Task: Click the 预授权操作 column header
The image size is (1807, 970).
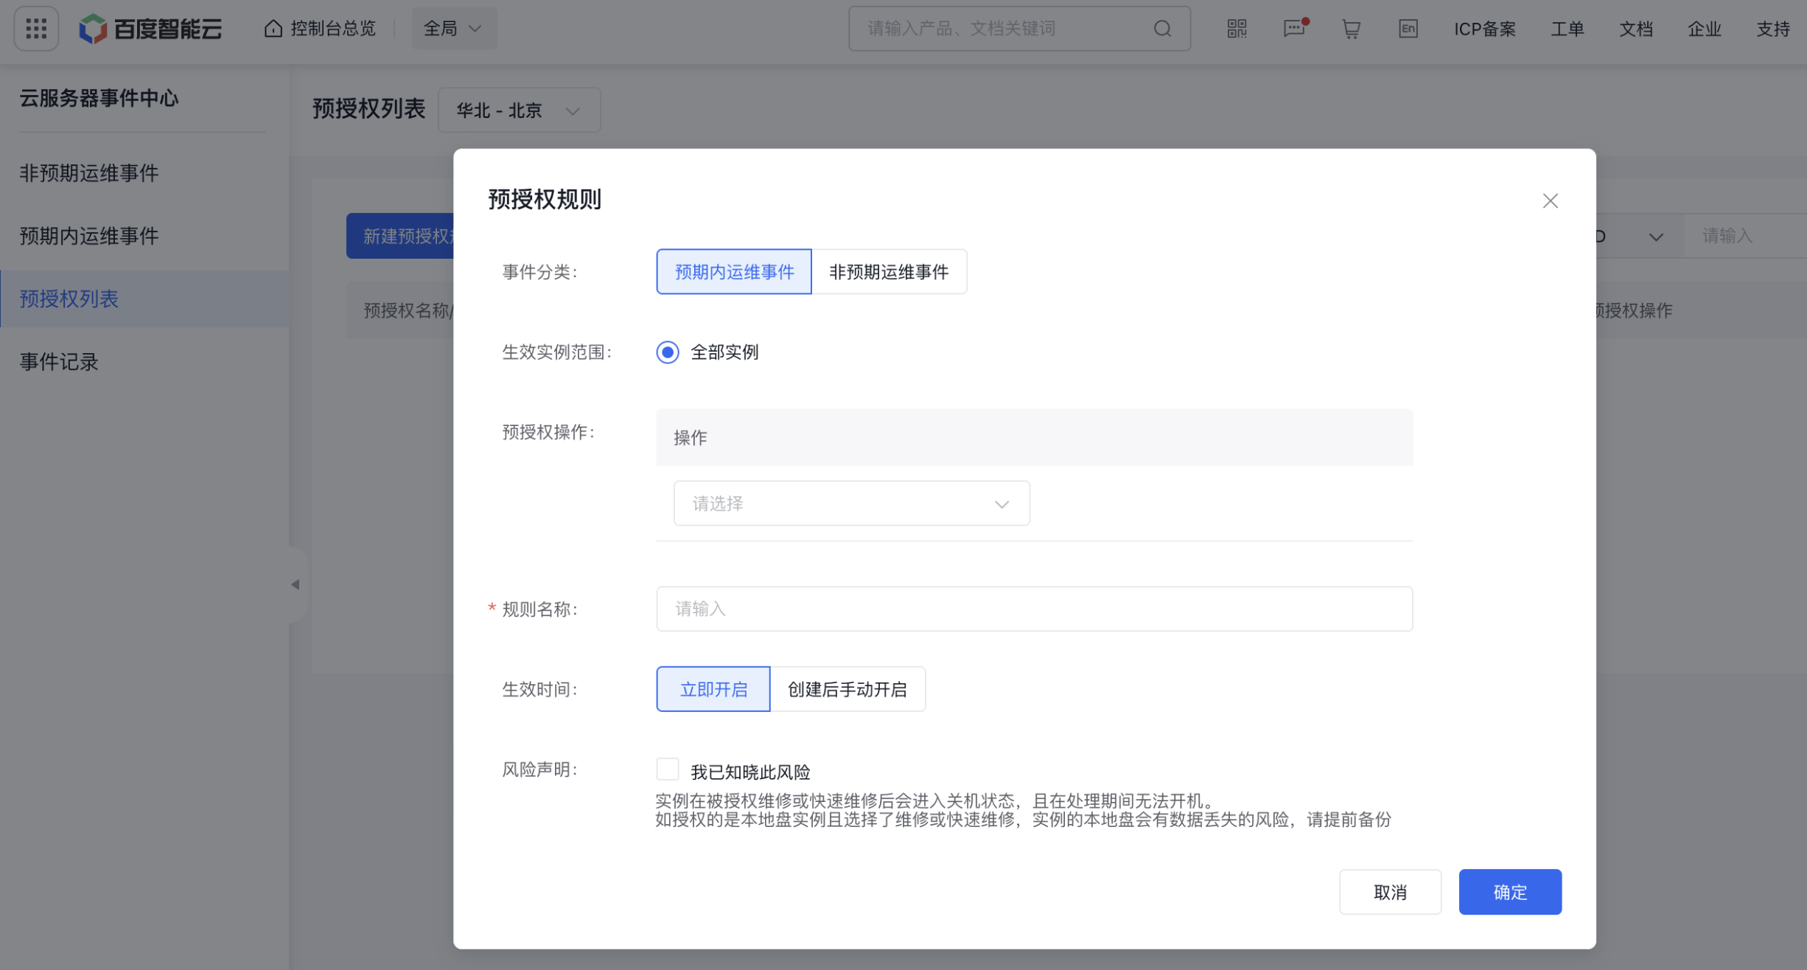Action: point(1634,310)
